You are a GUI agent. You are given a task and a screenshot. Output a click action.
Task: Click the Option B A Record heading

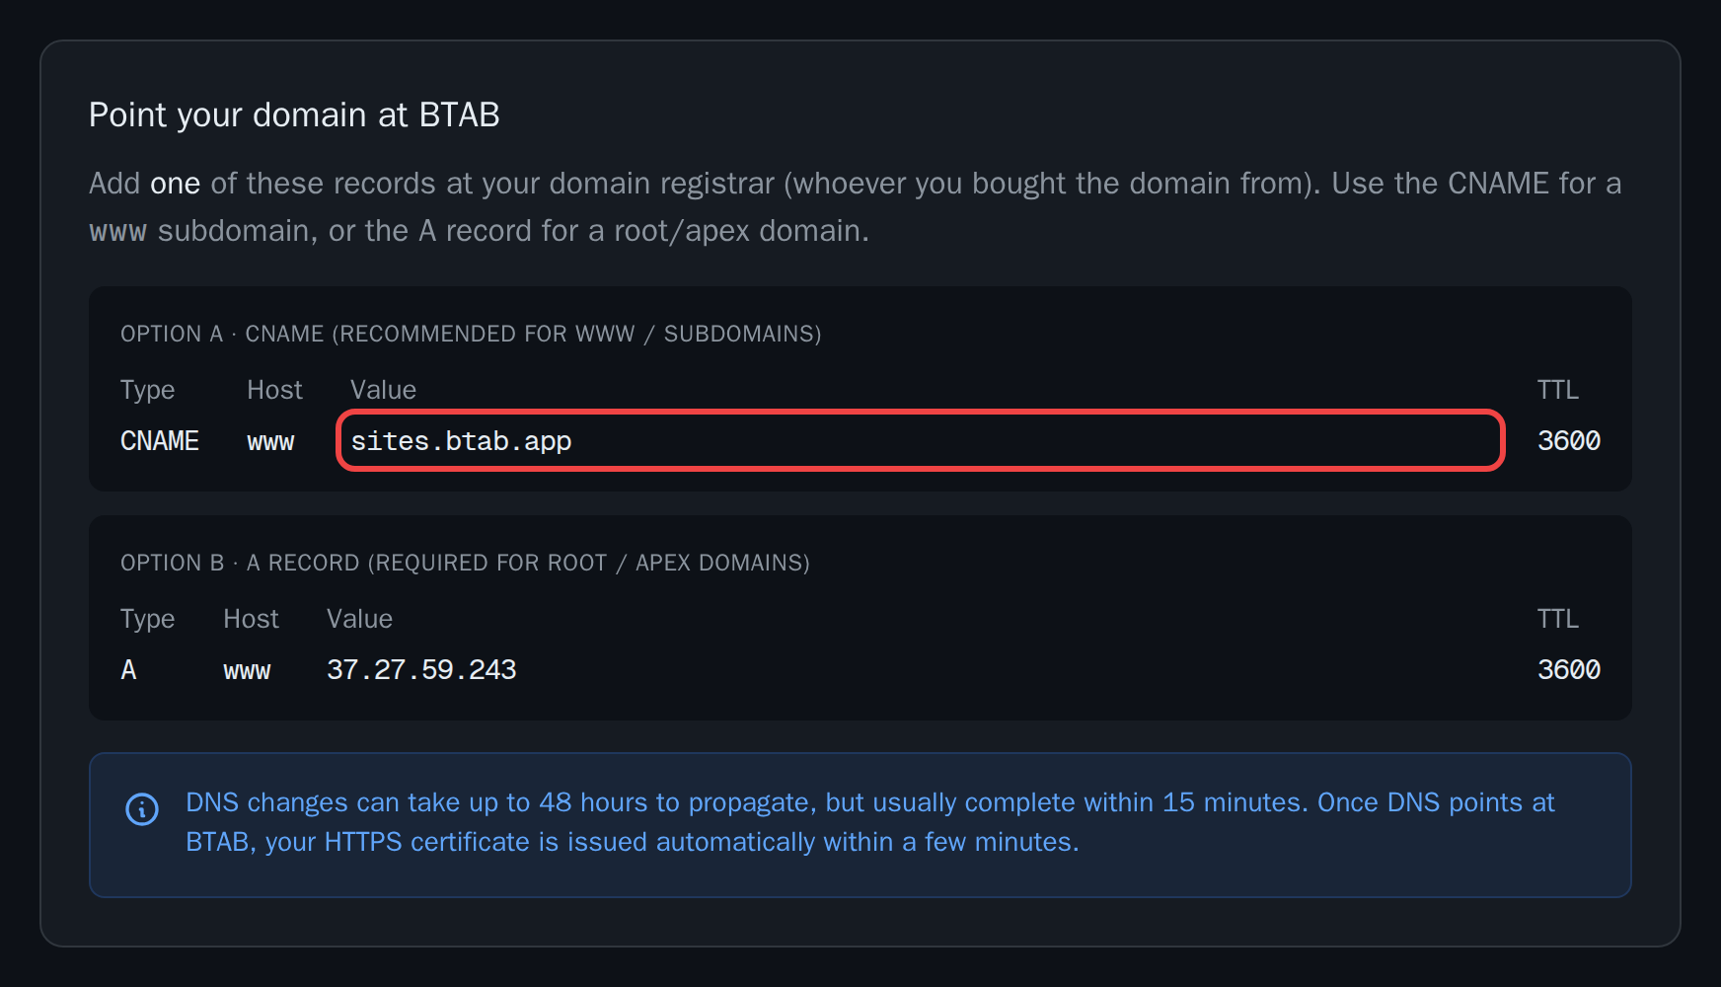pyautogui.click(x=465, y=563)
